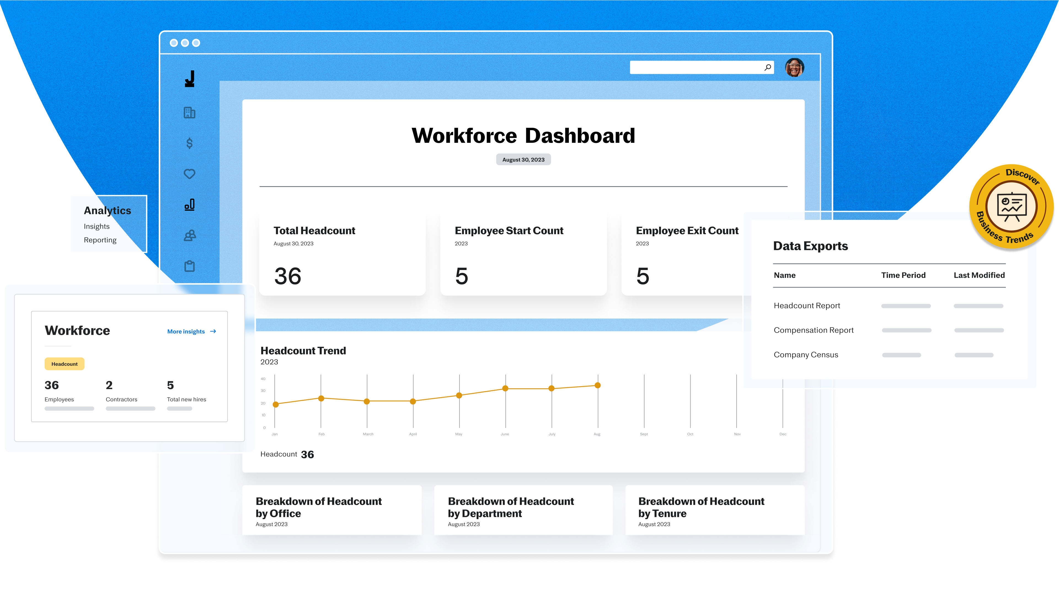Click the Aug data point on trend

[598, 386]
